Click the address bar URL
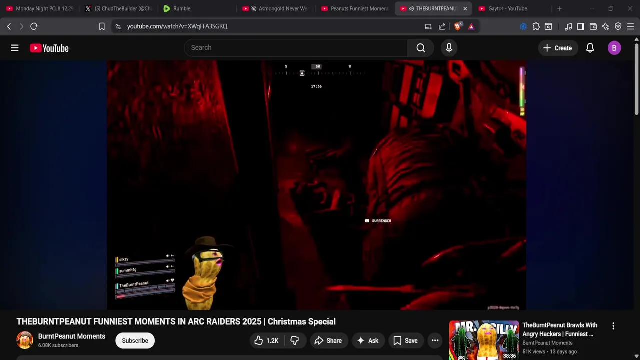Image resolution: width=640 pixels, height=360 pixels. pos(177,26)
